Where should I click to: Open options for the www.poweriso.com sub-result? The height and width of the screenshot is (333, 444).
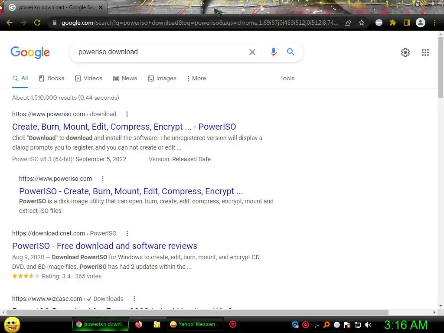(x=103, y=179)
